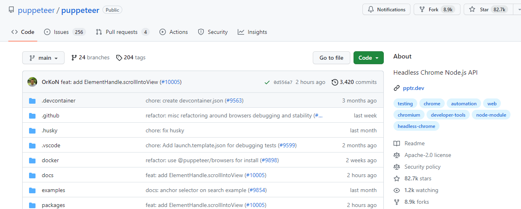Viewport: 521px width, 209px height.
Task: Open the packages folder
Action: coord(53,205)
